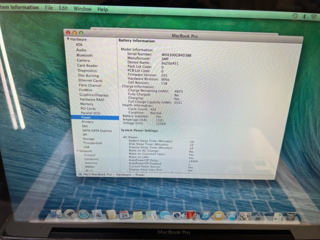Image resolution: width=320 pixels, height=240 pixels.
Task: Select SATA/SATA Express in the sidebar
Action: (97, 130)
